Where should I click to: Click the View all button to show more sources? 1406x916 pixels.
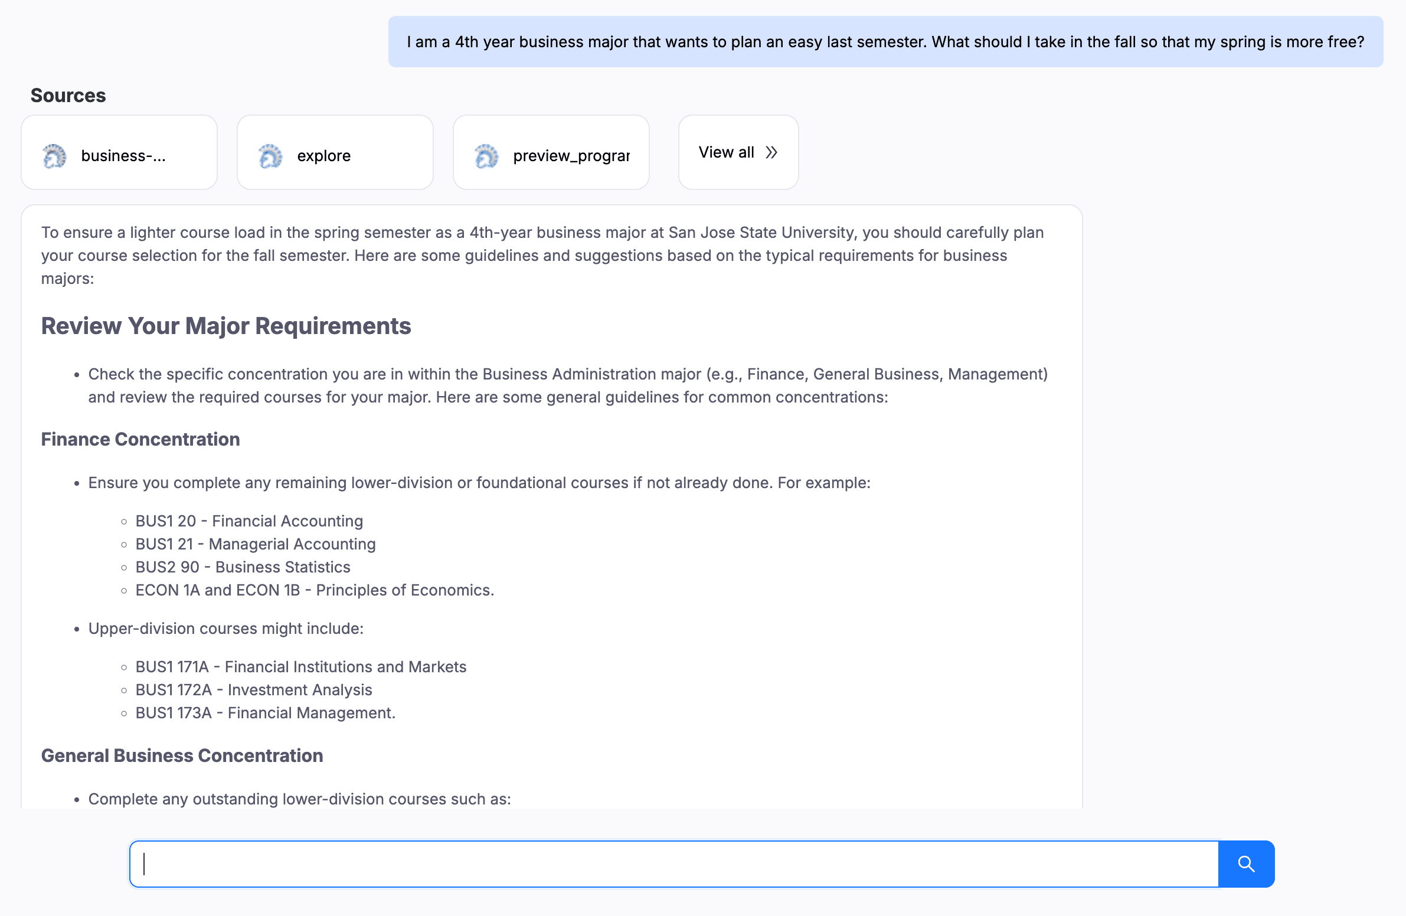coord(738,152)
